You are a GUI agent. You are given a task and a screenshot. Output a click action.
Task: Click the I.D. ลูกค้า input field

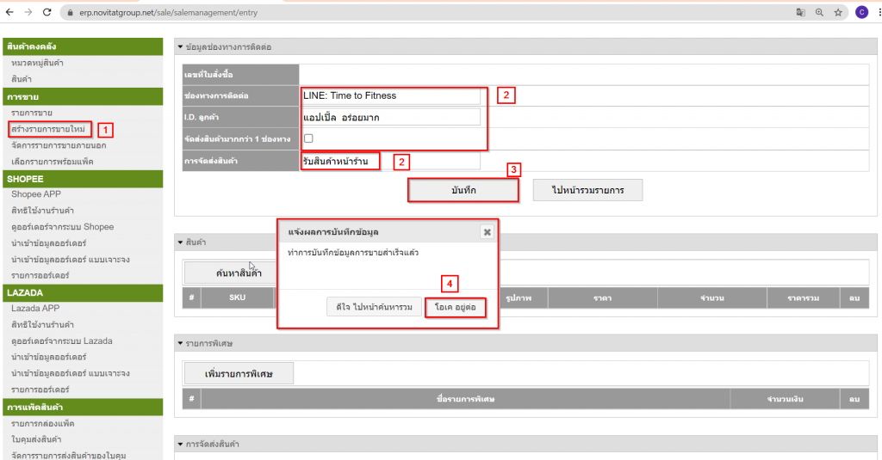point(390,117)
